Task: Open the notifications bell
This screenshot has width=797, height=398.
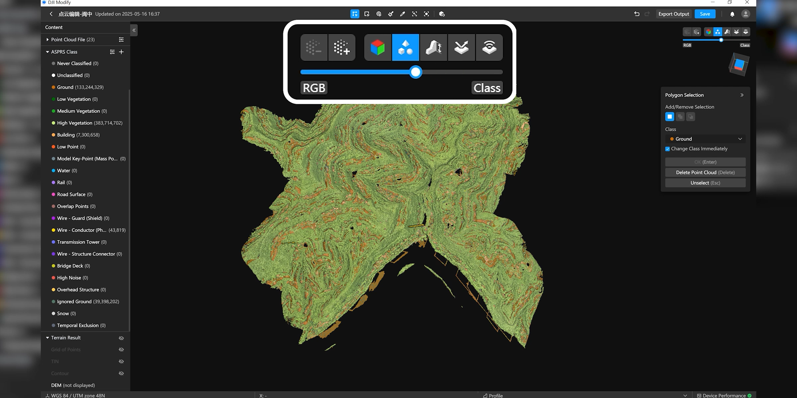Action: point(732,14)
